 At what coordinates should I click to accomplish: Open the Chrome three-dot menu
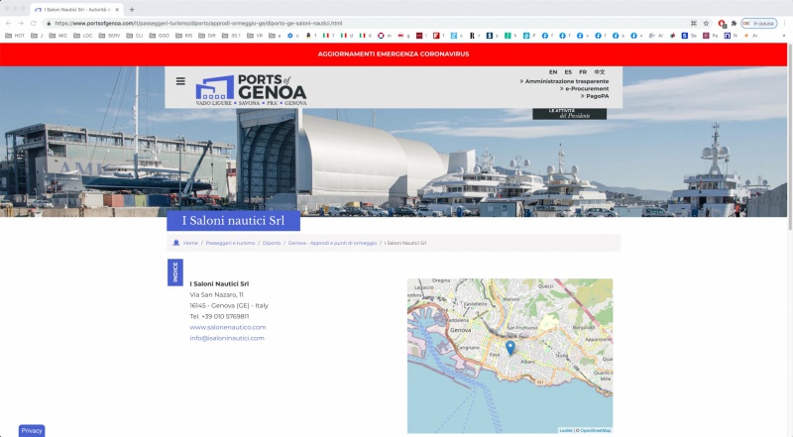(785, 23)
